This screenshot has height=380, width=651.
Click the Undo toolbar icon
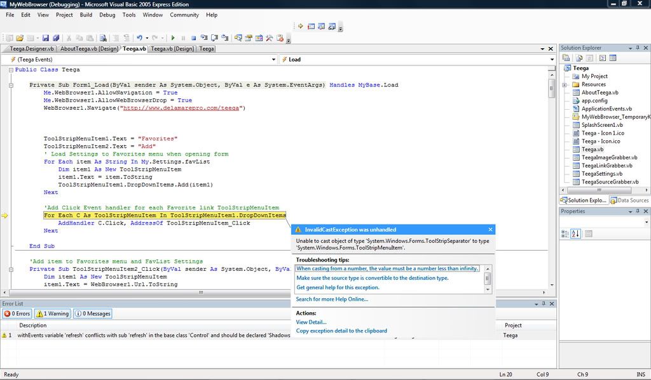click(139, 38)
